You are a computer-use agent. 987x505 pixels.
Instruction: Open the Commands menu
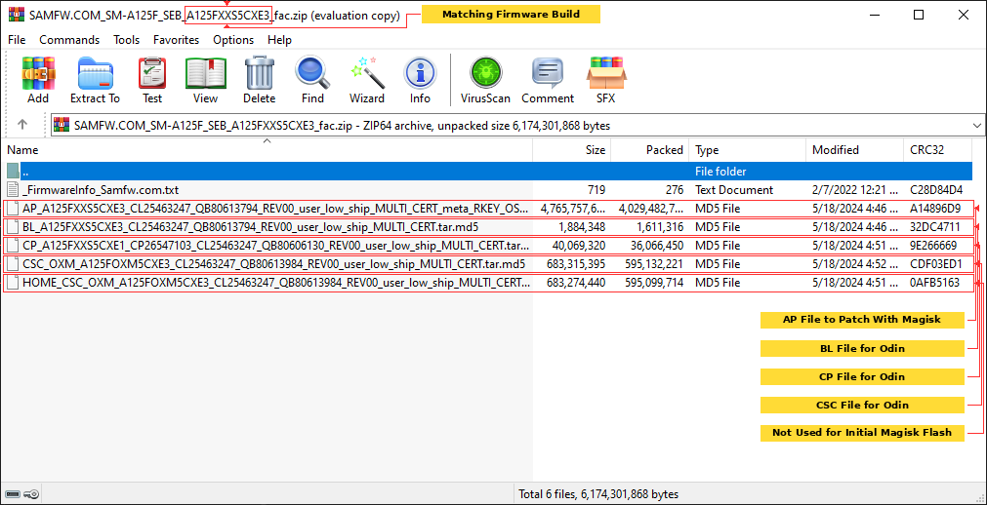pyautogui.click(x=69, y=40)
